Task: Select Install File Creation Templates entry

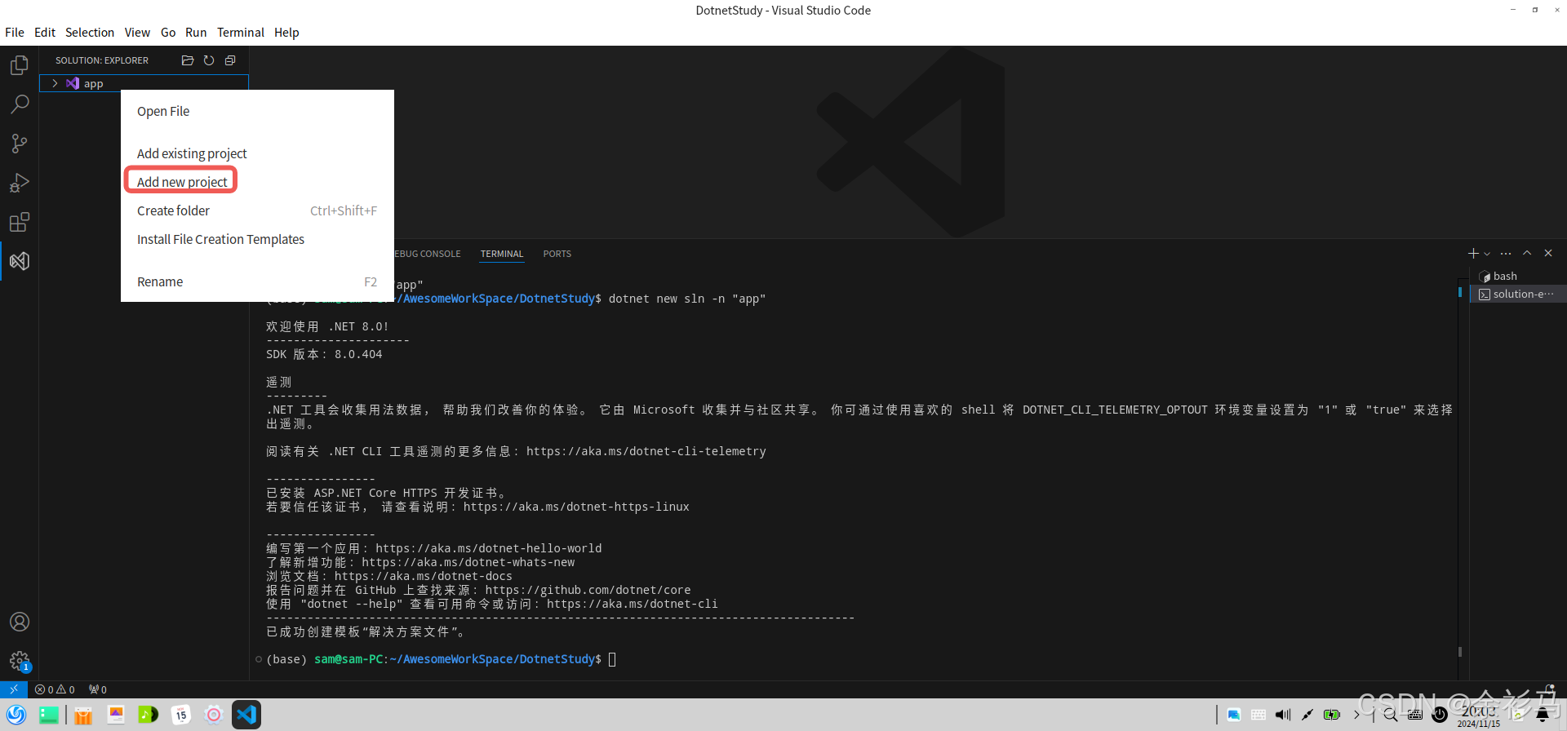Action: pos(257,239)
